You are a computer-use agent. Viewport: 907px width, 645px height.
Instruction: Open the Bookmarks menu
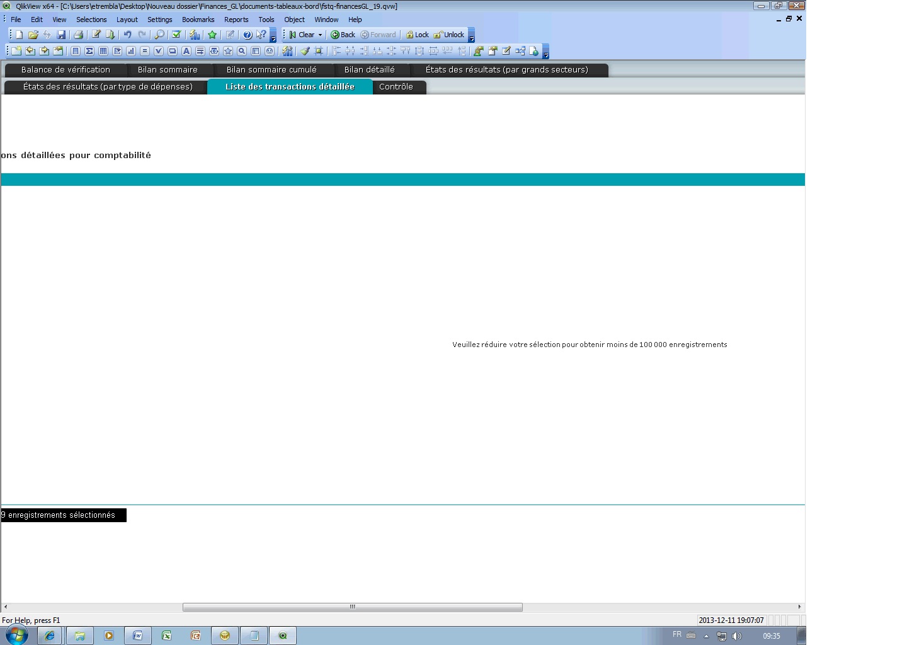click(198, 20)
